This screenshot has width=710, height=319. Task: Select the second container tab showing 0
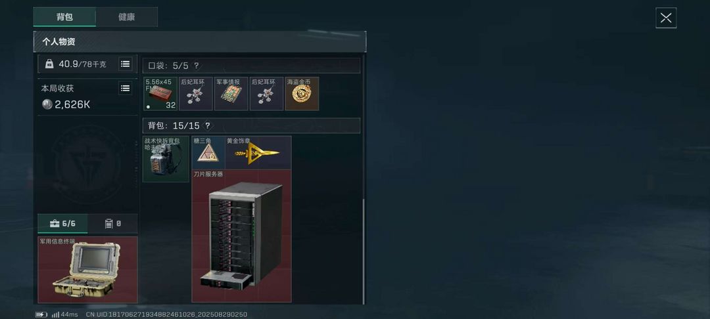113,224
